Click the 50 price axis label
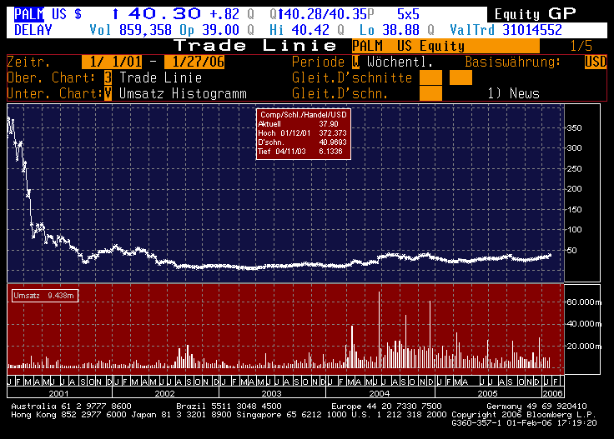The height and width of the screenshot is (439, 614). coord(572,251)
